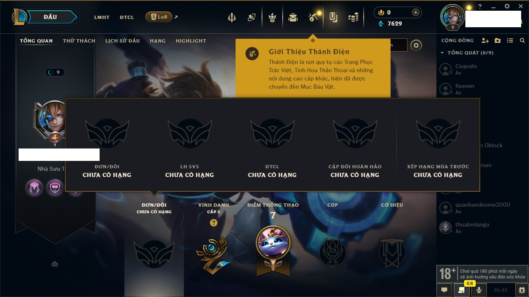Open the Collection (backpack) icon

[x=293, y=17]
